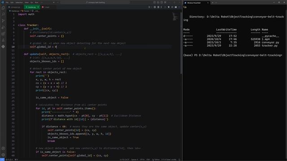287x161 pixels.
Task: Click the 'import math' line
Action: tap(26, 14)
